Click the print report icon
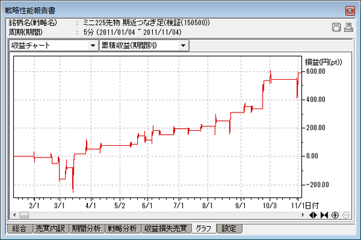361x240 pixels. tap(349, 27)
